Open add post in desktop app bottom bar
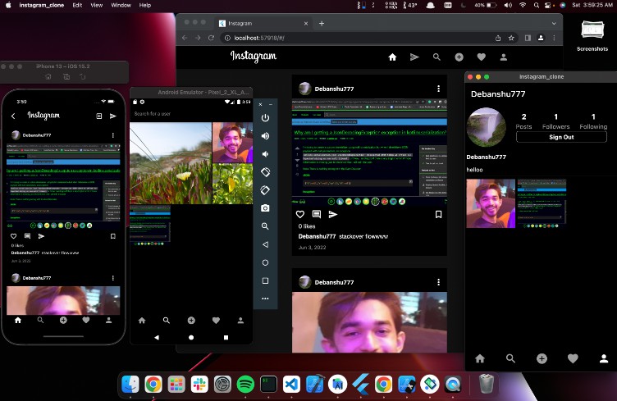This screenshot has height=401, width=617. click(x=542, y=358)
